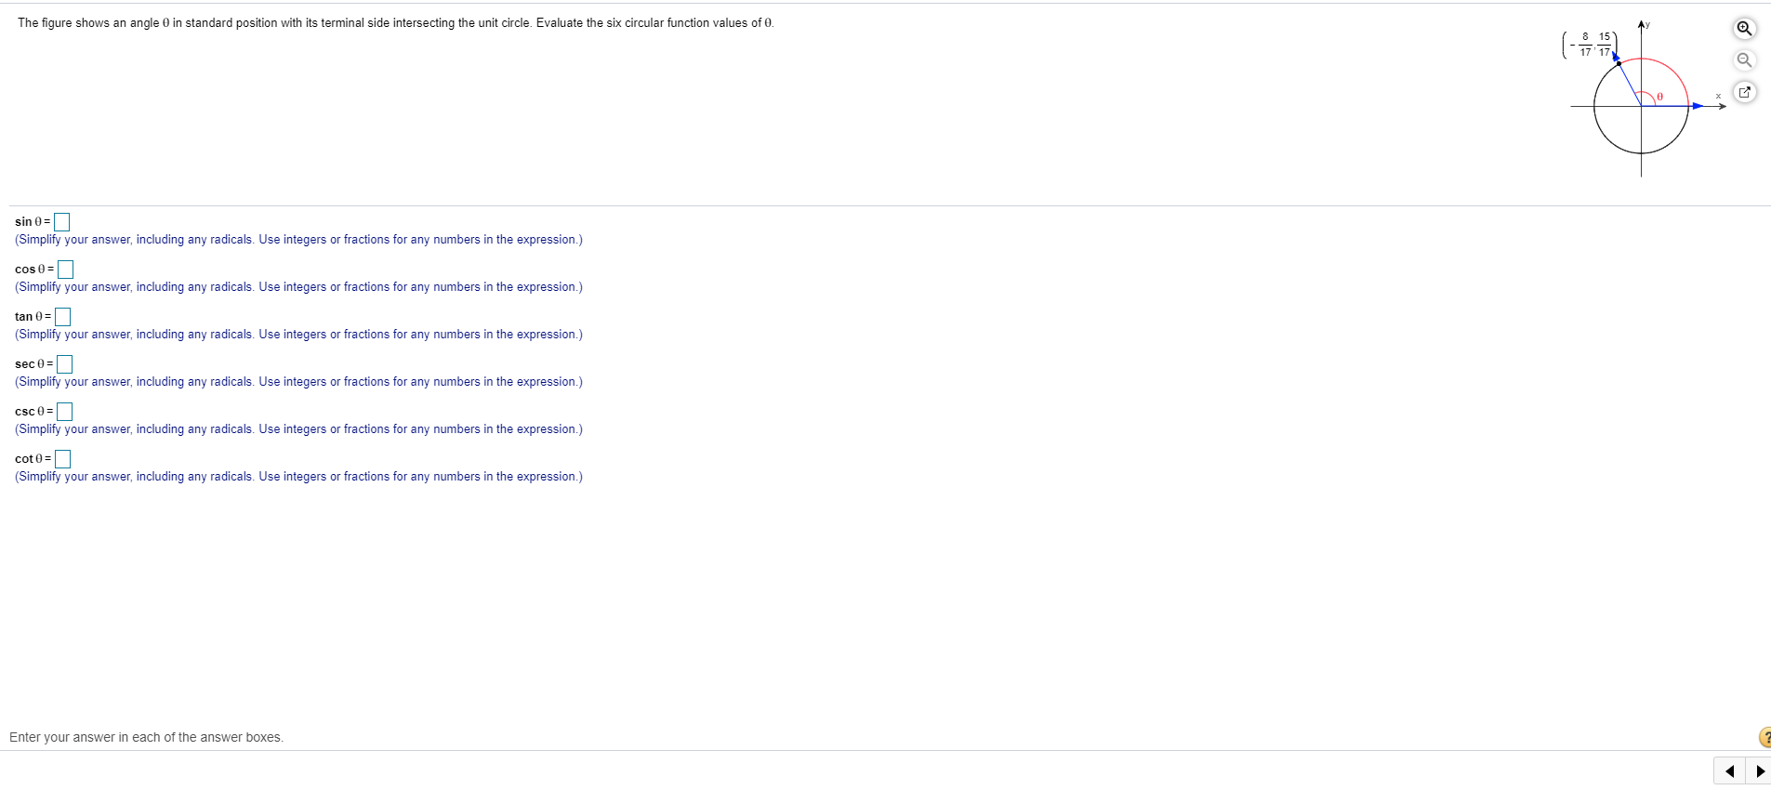Image resolution: width=1771 pixels, height=790 pixels.
Task: Click the point coordinate label on figure
Action: tap(1592, 45)
